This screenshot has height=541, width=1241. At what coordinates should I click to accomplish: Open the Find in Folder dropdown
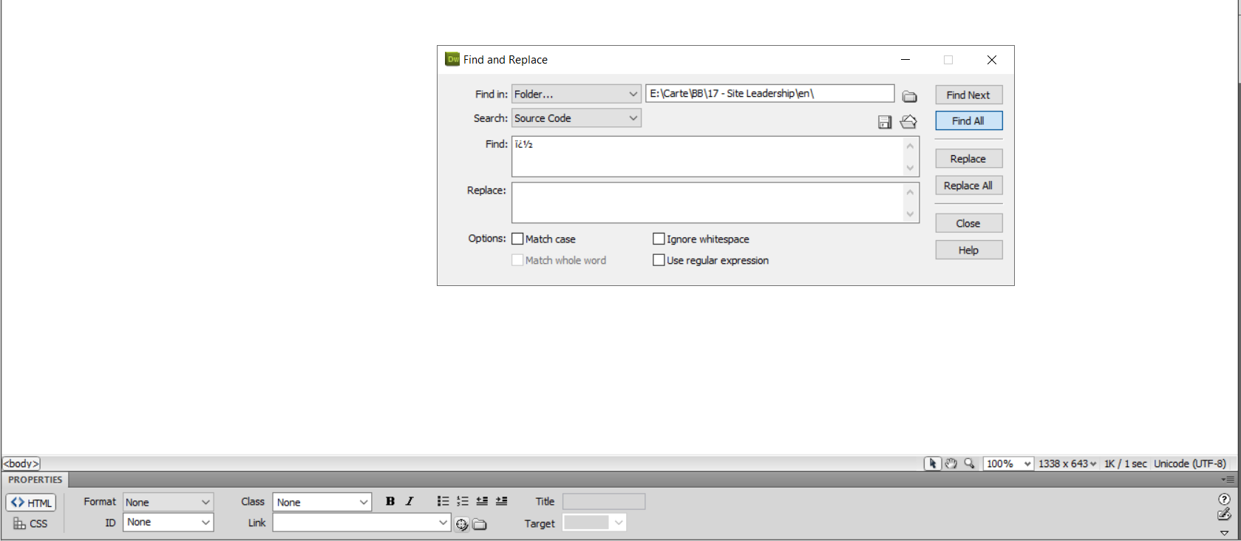[x=576, y=94]
